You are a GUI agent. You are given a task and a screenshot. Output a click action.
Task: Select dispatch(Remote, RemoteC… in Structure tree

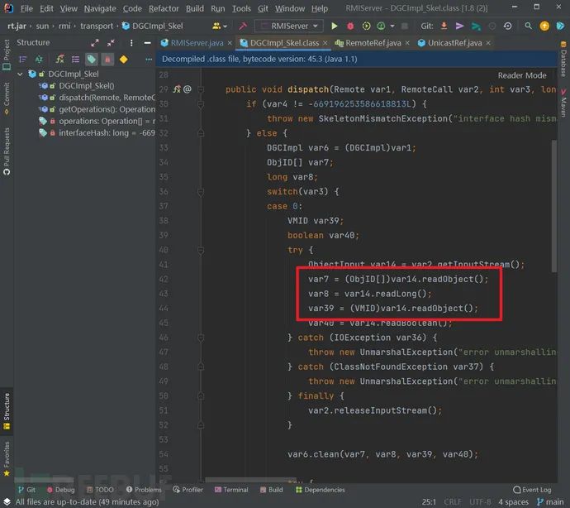(97, 98)
